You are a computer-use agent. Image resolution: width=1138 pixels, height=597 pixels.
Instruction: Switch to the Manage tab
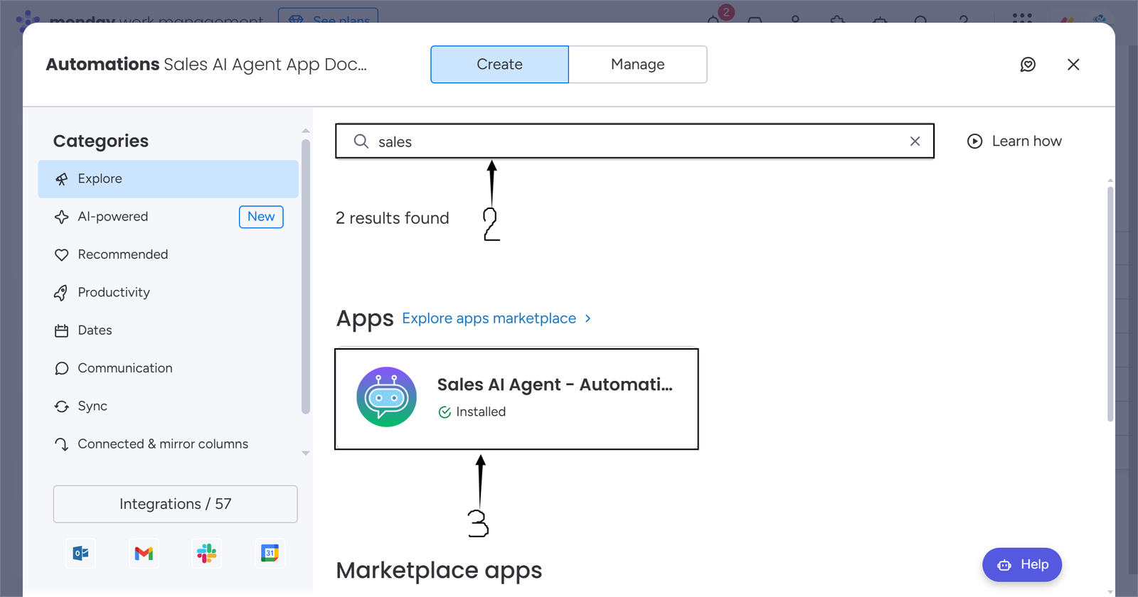coord(638,65)
